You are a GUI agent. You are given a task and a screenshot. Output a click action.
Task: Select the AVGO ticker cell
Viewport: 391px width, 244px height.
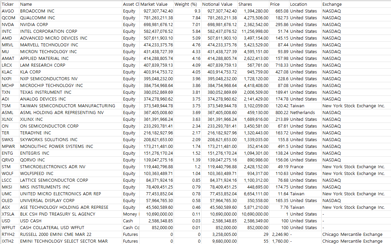click(x=10, y=11)
